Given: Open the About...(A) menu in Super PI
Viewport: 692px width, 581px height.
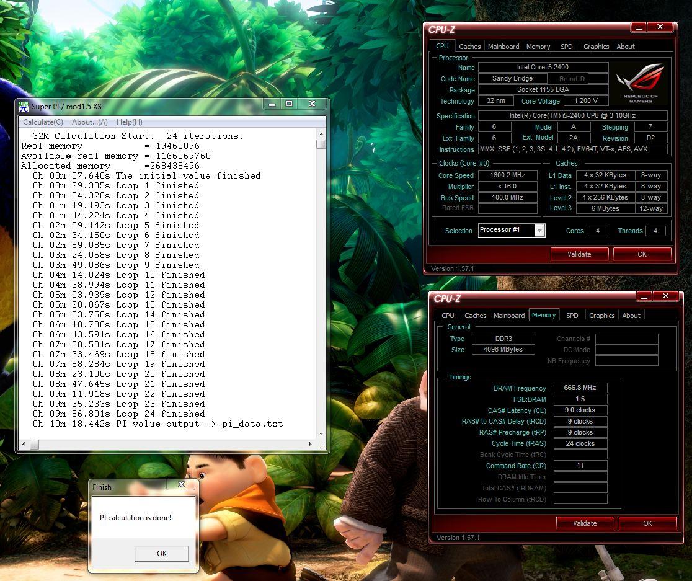Looking at the screenshot, I should coord(89,122).
